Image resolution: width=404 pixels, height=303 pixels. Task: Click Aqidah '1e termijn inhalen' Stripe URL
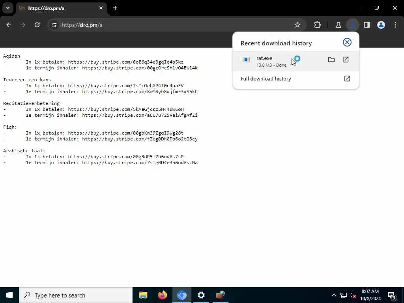(140, 68)
